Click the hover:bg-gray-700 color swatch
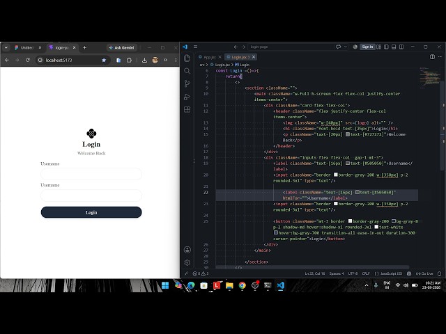446x334 pixels. 276,232
